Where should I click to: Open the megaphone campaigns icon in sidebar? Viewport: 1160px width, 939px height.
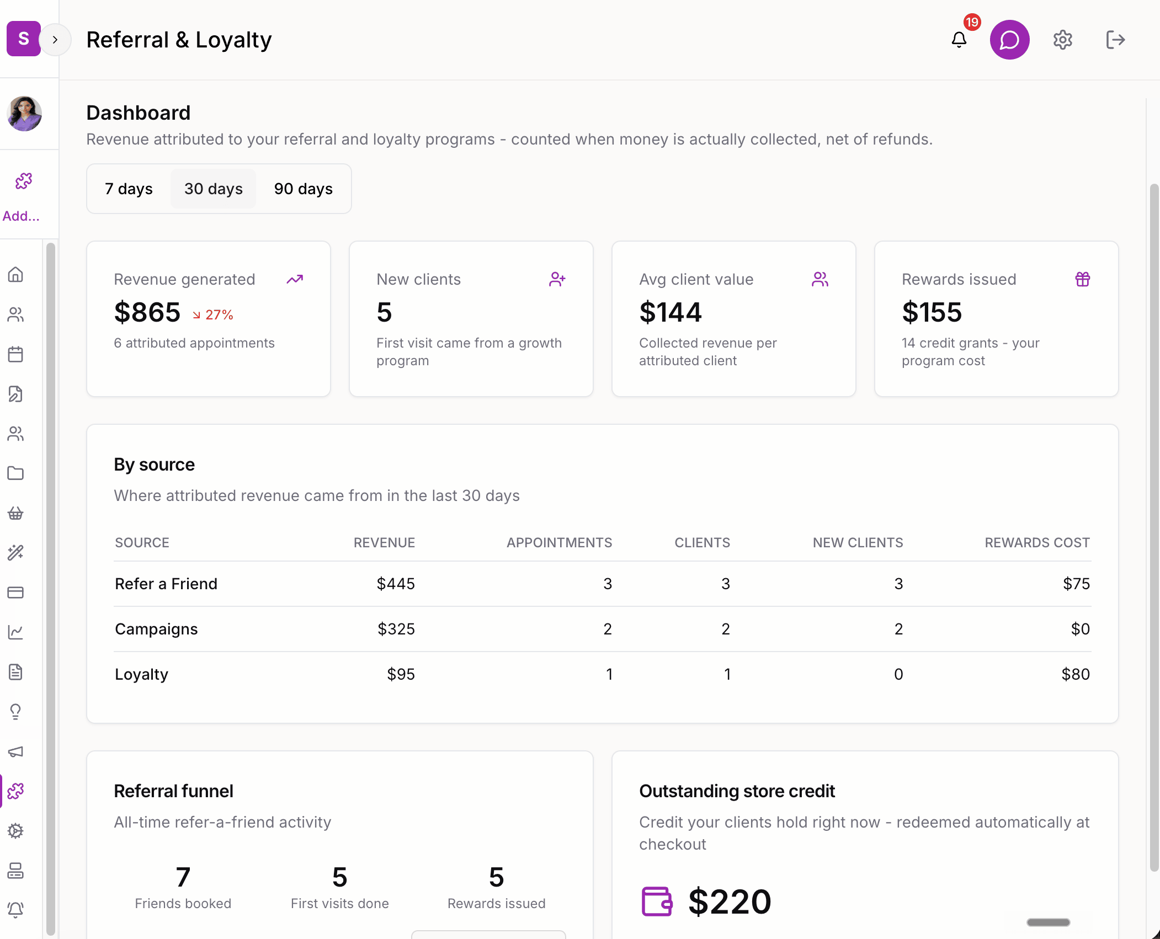[15, 751]
